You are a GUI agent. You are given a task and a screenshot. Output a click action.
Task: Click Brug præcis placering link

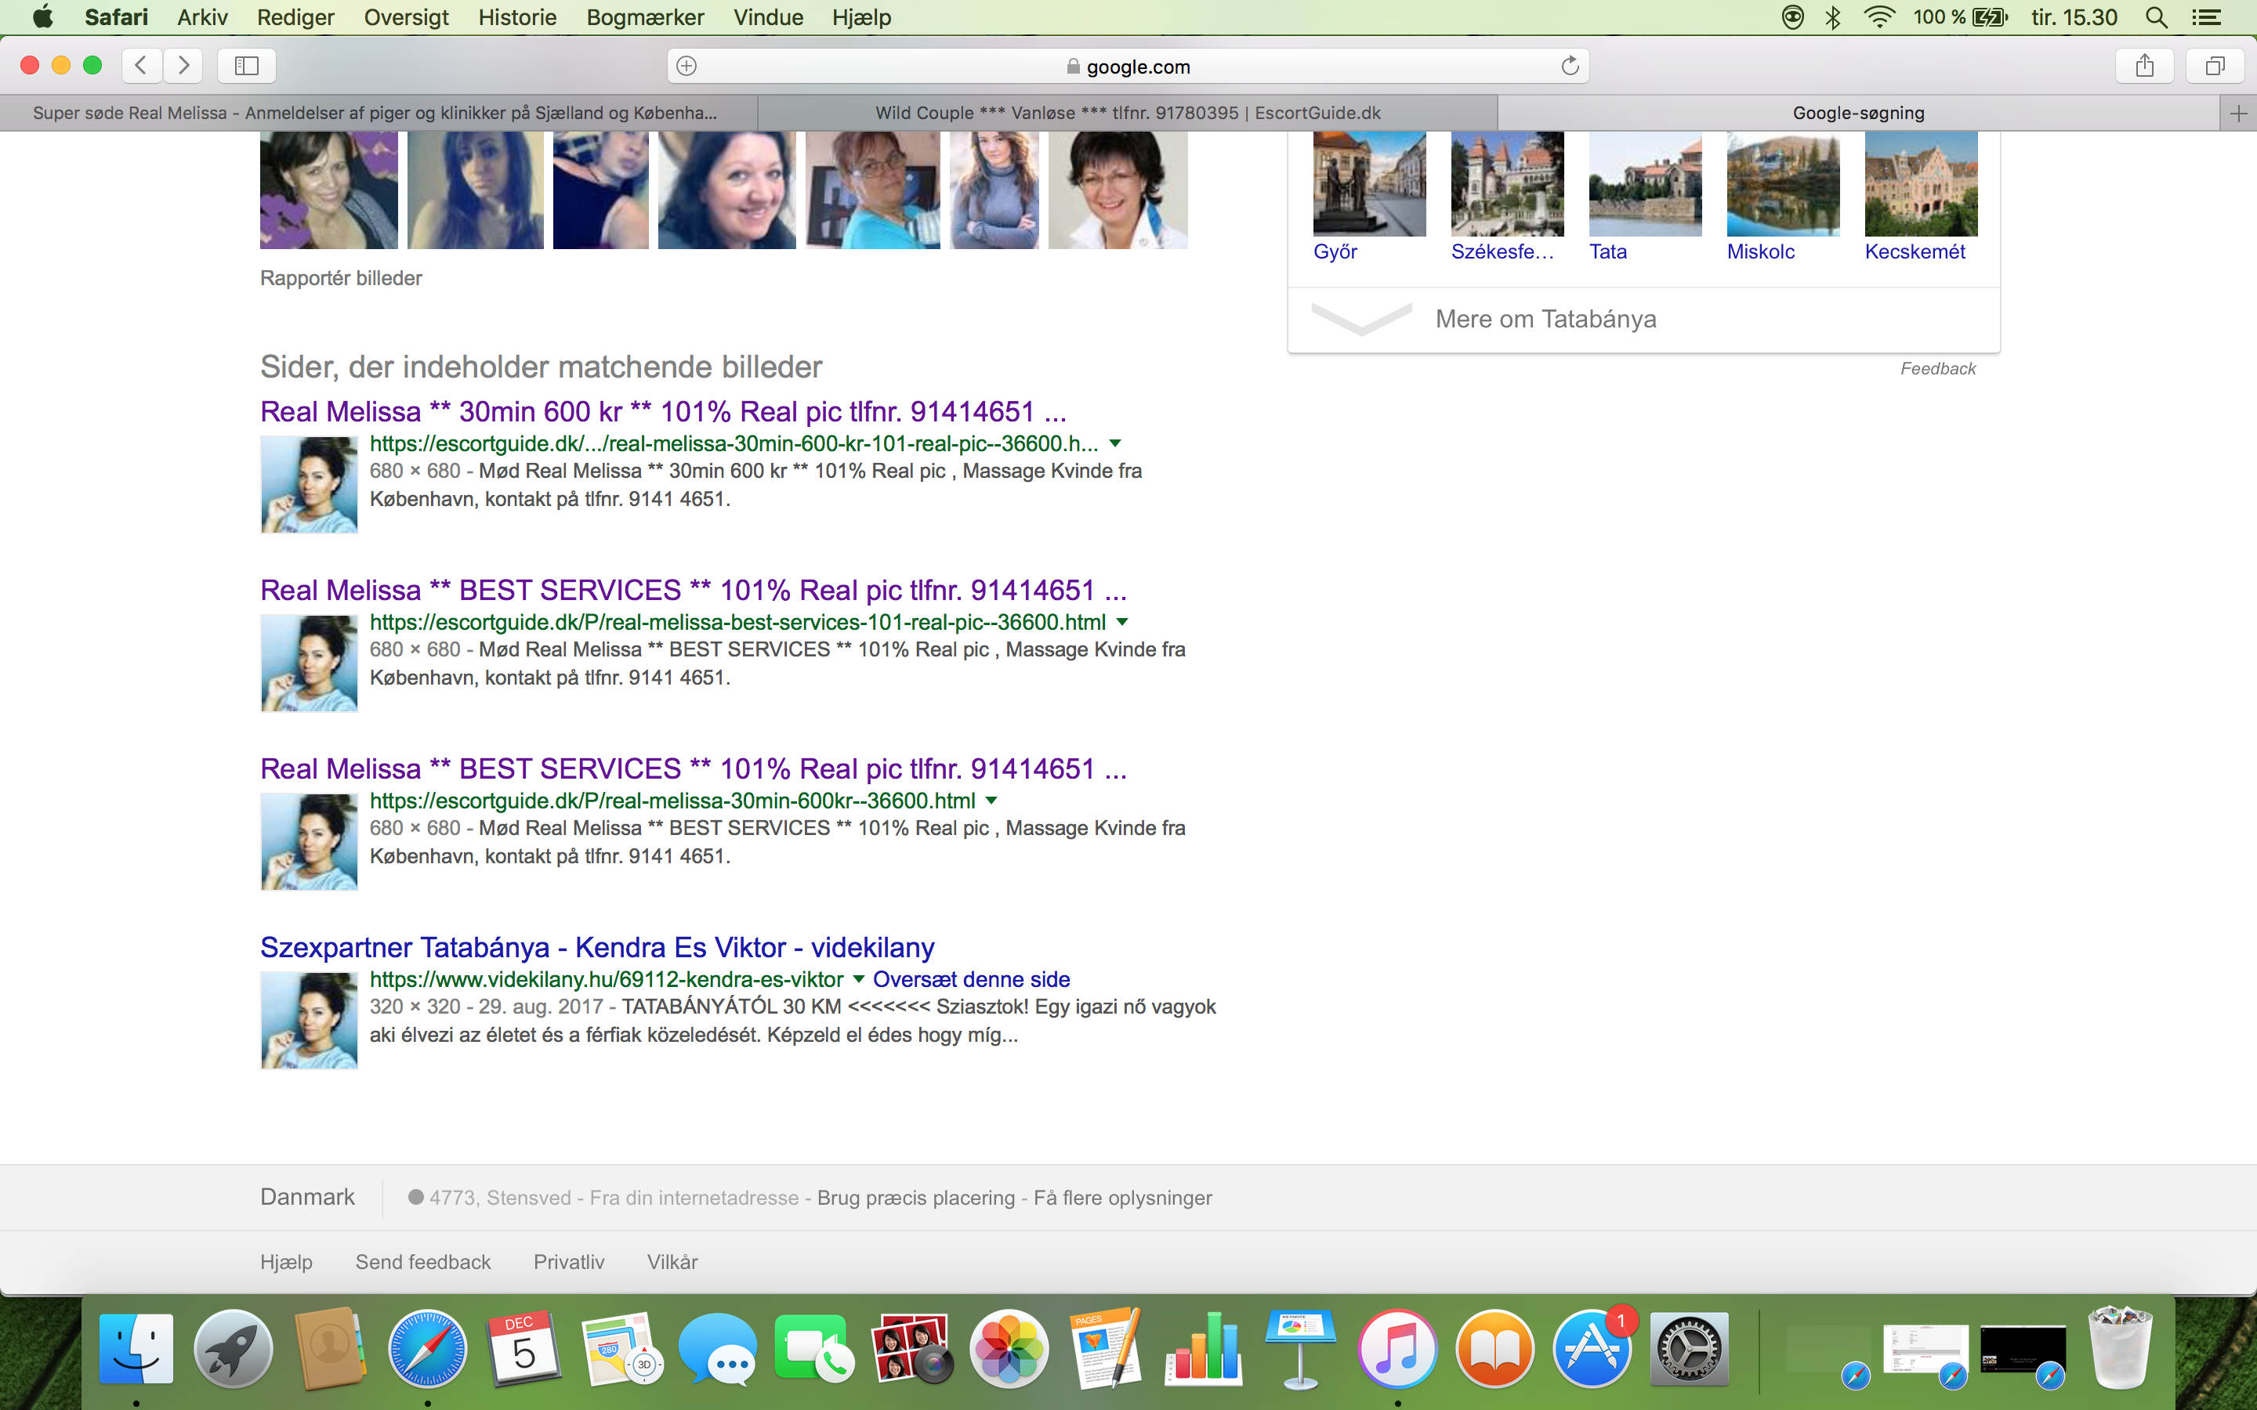[x=916, y=1198]
